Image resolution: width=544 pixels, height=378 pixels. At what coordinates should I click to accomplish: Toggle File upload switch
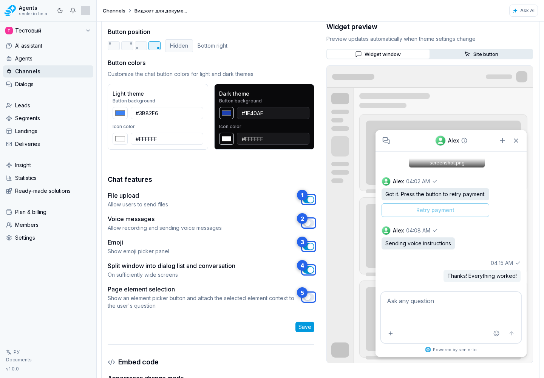pos(309,200)
